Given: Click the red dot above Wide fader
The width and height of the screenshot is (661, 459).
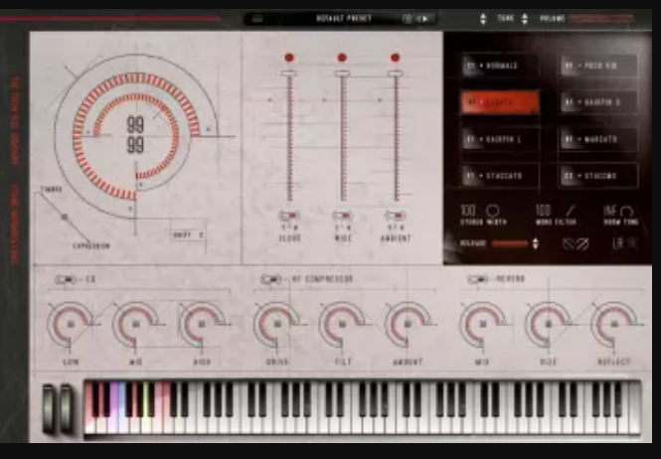Looking at the screenshot, I should 342,58.
